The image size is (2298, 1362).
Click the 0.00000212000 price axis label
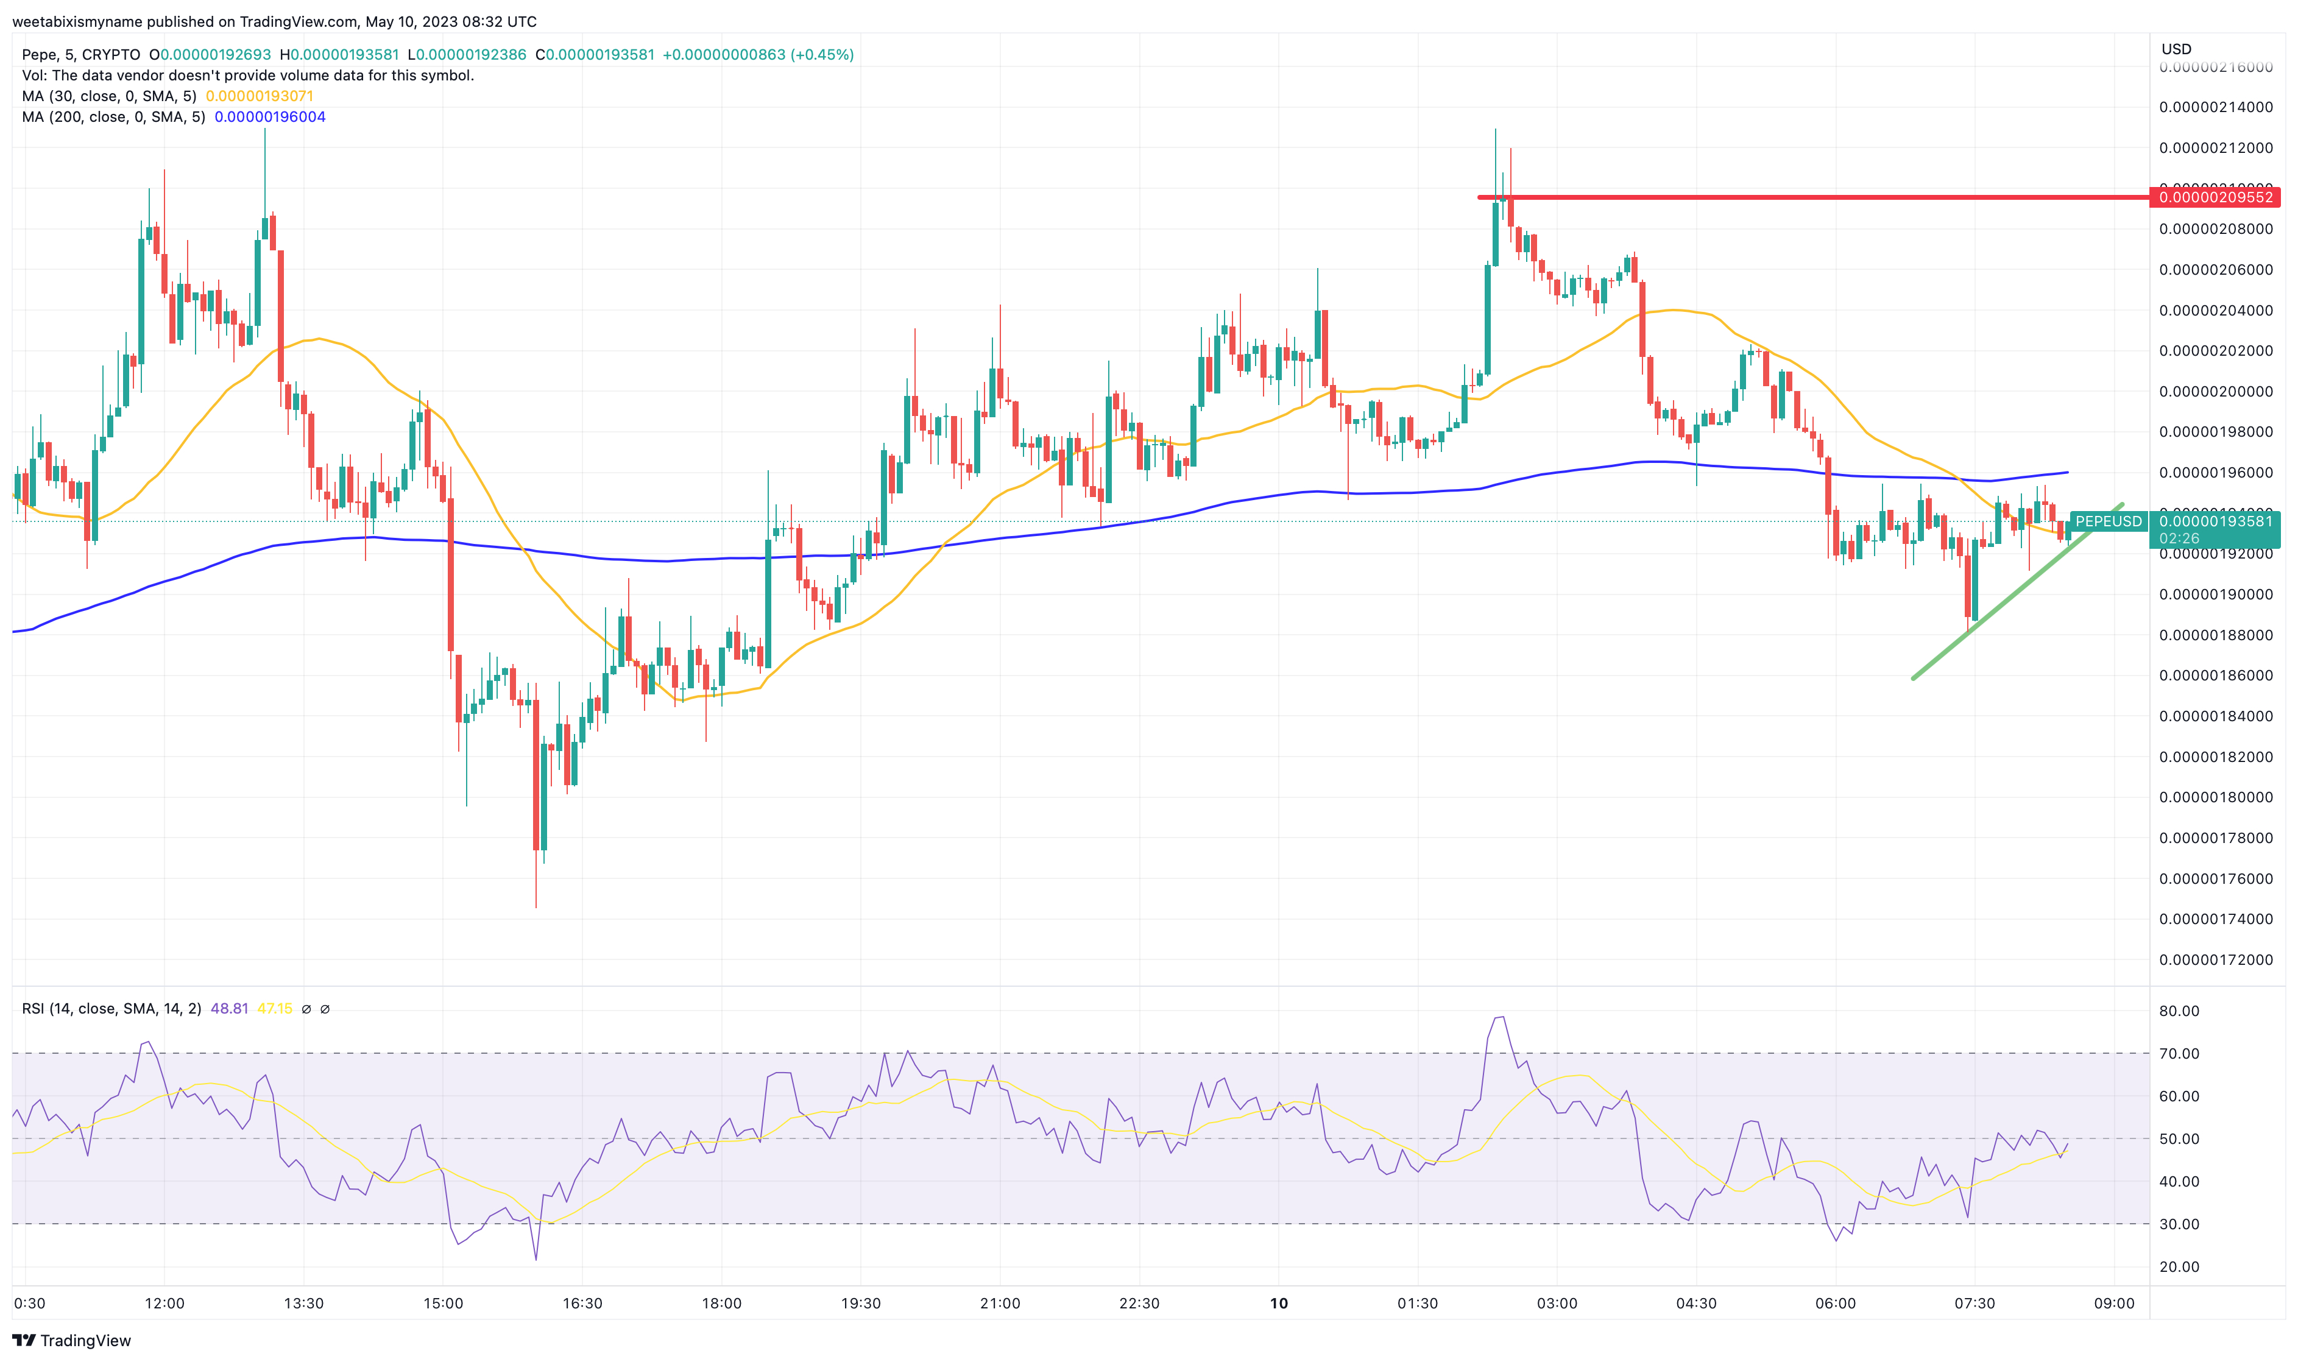coord(2216,148)
